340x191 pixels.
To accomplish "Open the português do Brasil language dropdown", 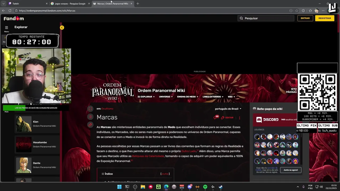I will point(228,109).
